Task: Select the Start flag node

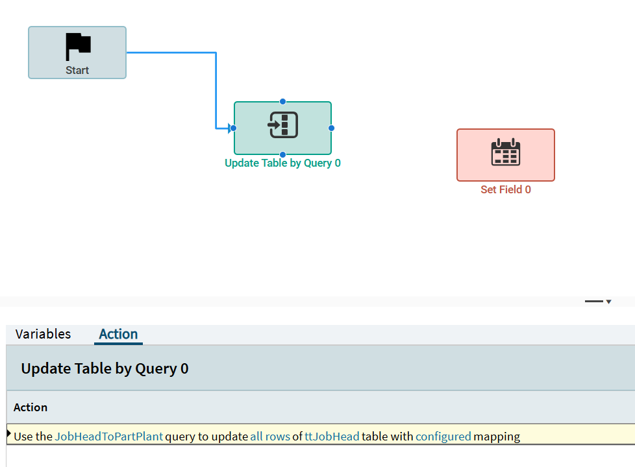Action: pyautogui.click(x=77, y=53)
